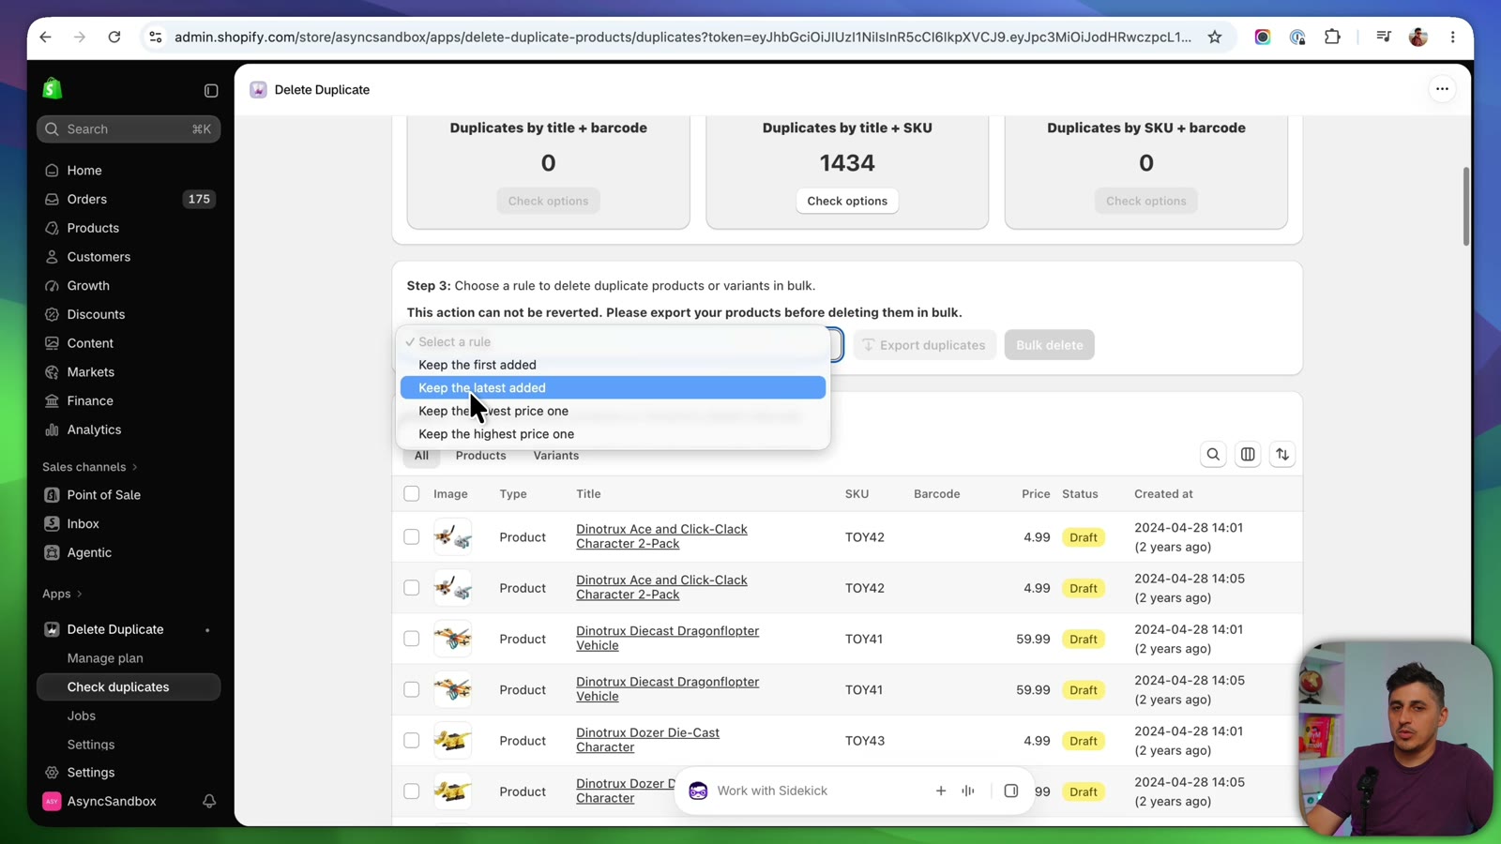Open the browser extensions puzzle icon
This screenshot has height=844, width=1501.
[1332, 38]
